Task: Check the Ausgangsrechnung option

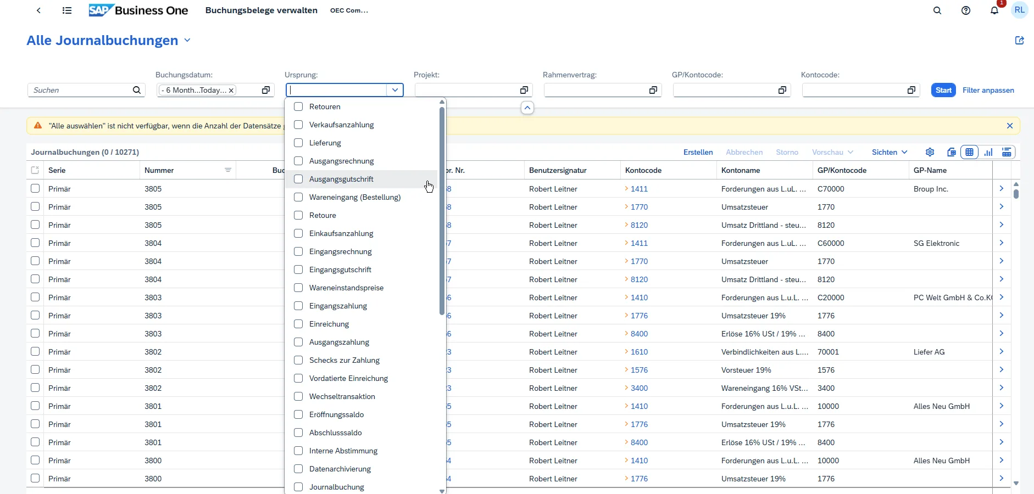Action: 298,161
